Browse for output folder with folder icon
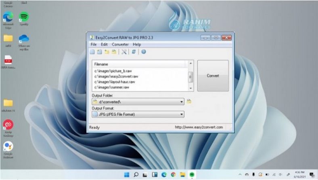The image size is (318, 180). click(x=189, y=101)
